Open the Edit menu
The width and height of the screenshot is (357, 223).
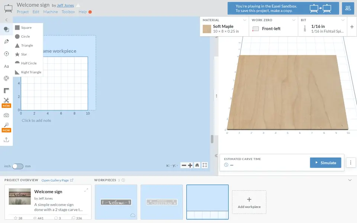[x=36, y=12]
